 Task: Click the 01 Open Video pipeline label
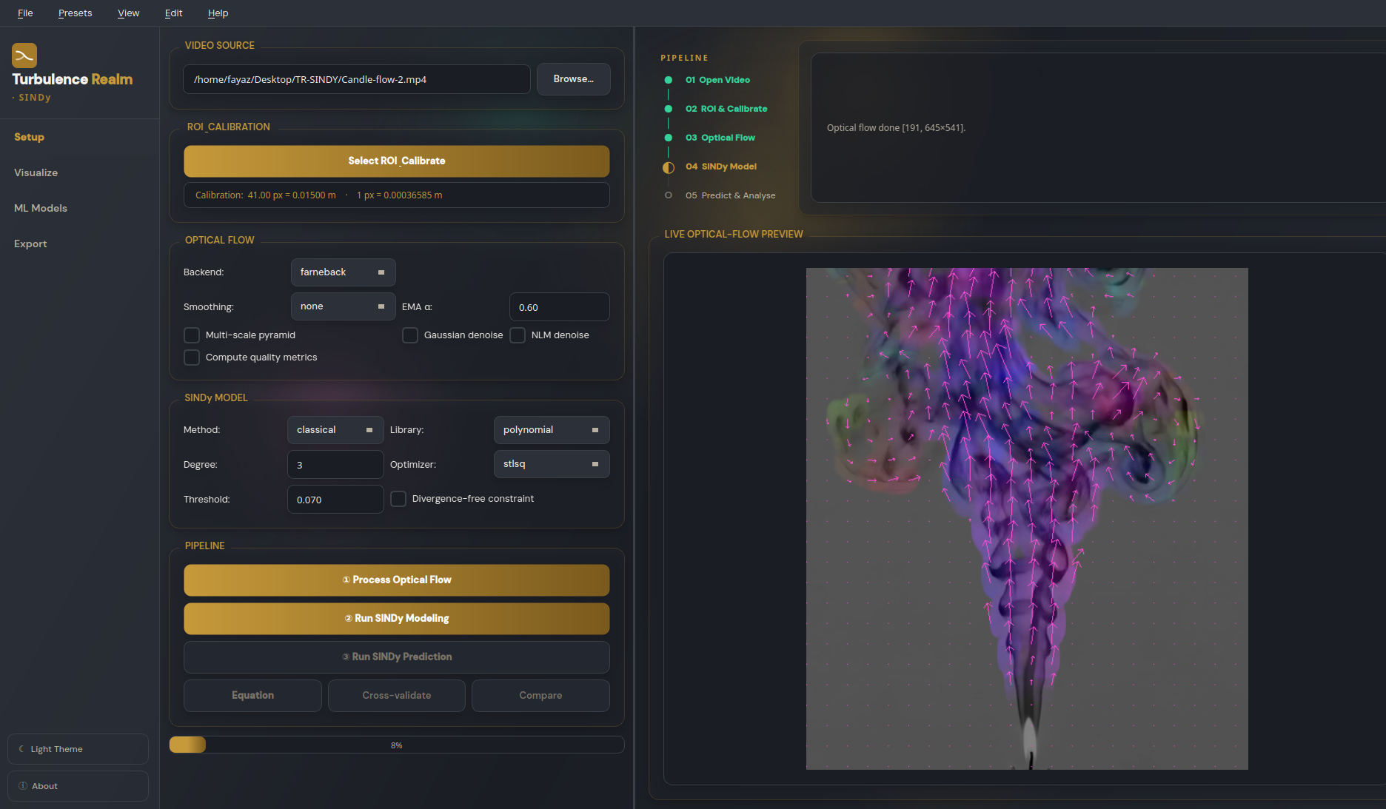click(x=717, y=80)
